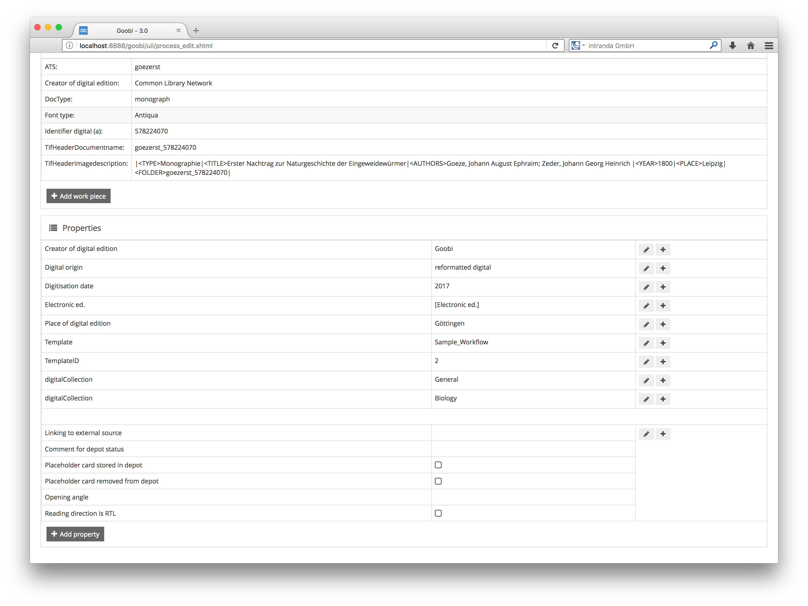Viewport: 808px width, 606px height.
Task: Open a new browser tab
Action: pos(196,31)
